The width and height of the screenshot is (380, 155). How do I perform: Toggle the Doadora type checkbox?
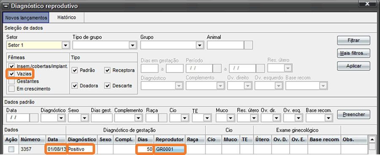75,86
